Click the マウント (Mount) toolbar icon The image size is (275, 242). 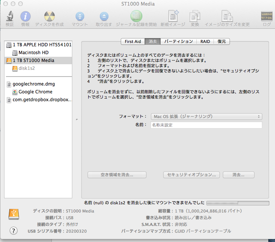pyautogui.click(x=80, y=17)
